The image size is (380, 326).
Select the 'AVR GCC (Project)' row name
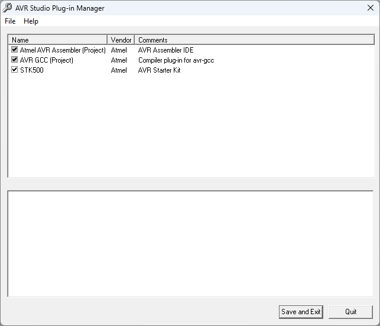pyautogui.click(x=47, y=60)
